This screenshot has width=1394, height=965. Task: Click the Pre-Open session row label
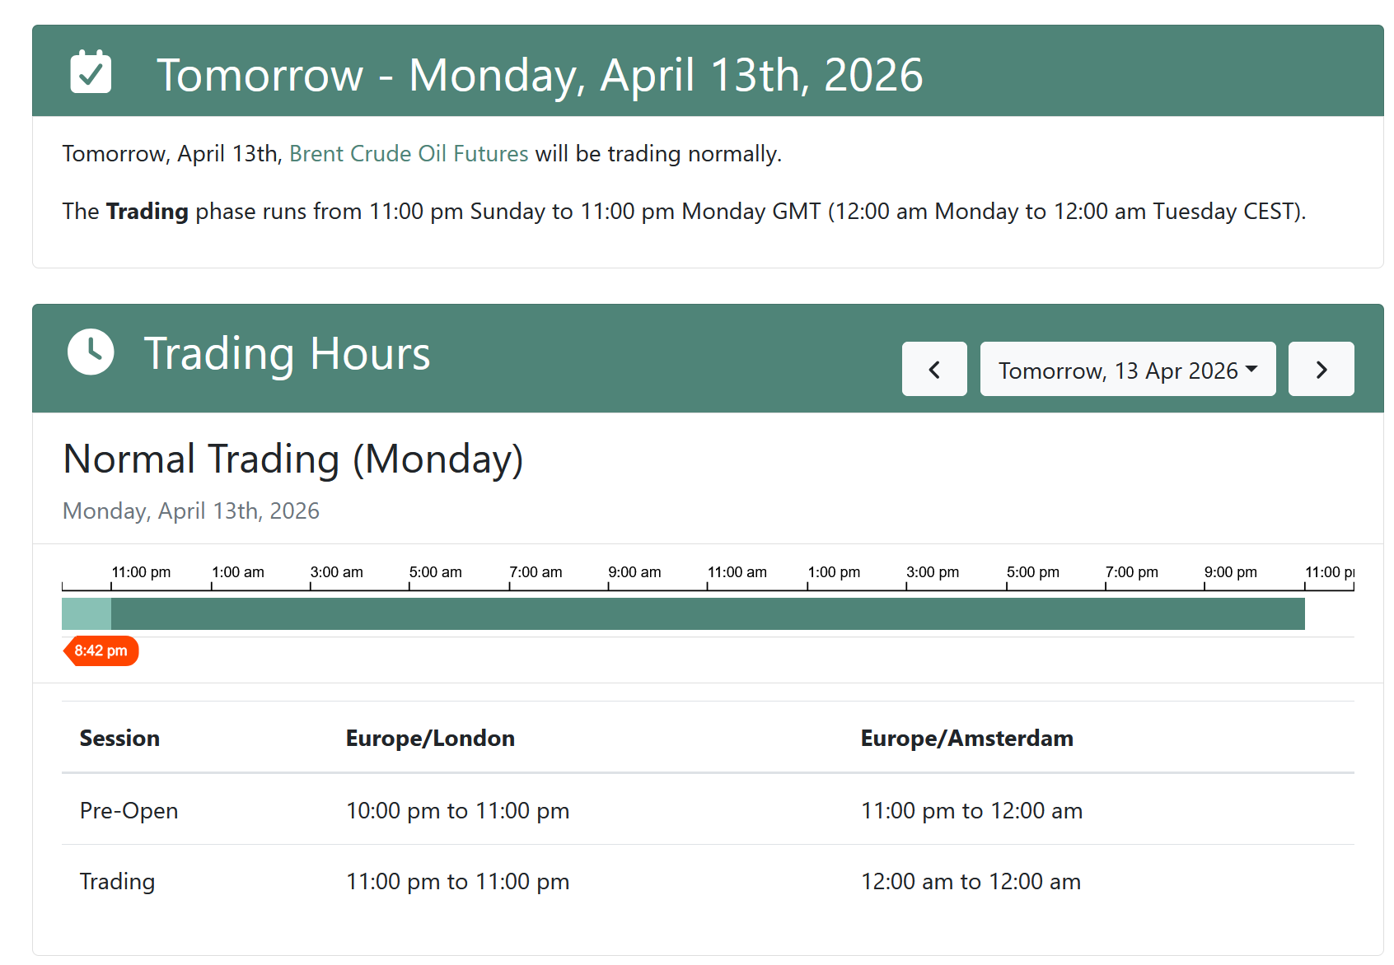[129, 810]
